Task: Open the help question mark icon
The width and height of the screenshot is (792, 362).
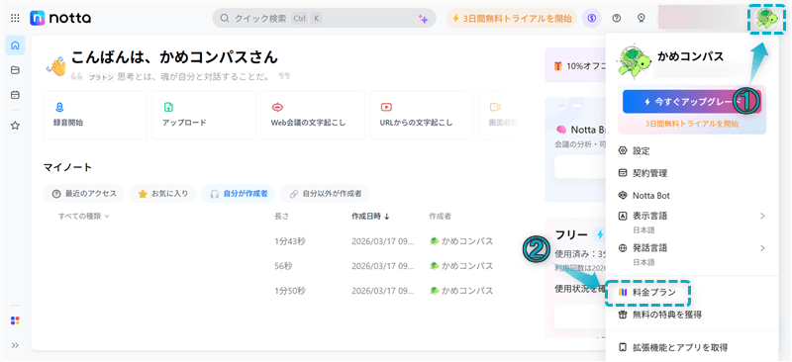Action: point(616,18)
